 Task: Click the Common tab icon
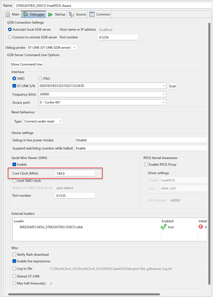(92, 14)
